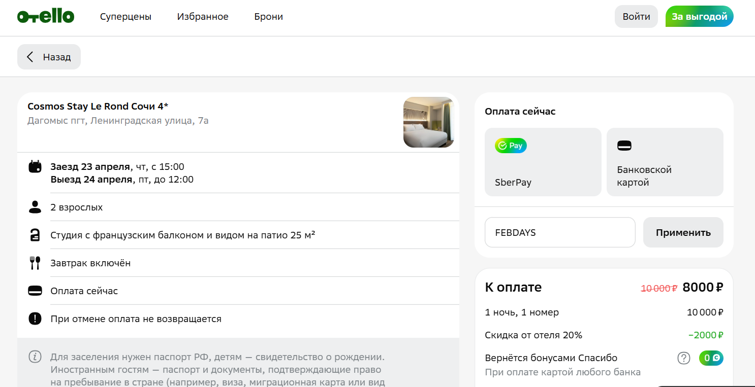Click the question mark icon for Спасибо bonuses
The height and width of the screenshot is (387, 755).
coord(684,358)
